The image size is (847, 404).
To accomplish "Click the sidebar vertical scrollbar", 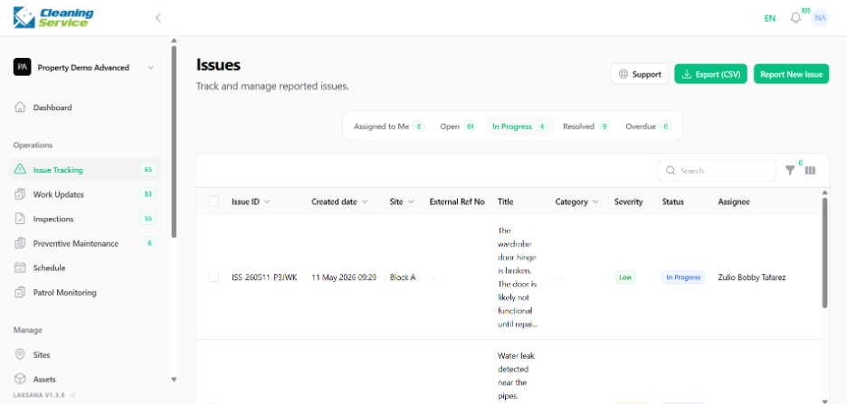I will (174, 141).
